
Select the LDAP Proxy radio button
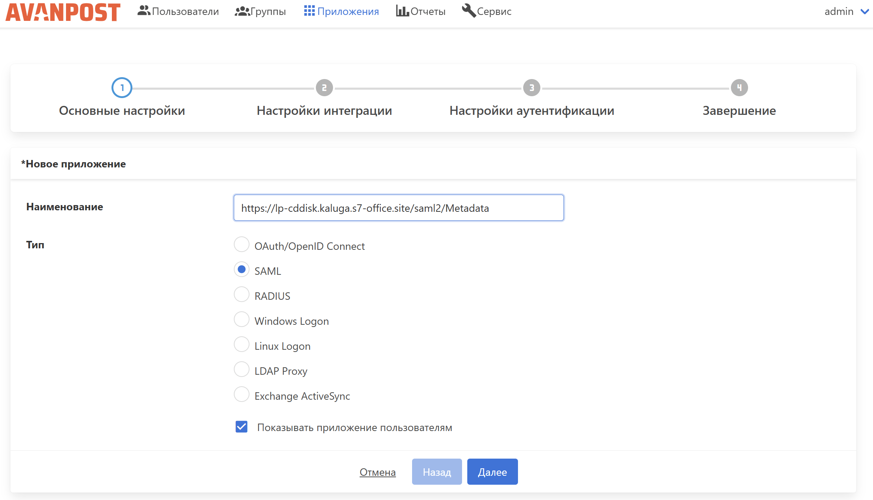[242, 370]
